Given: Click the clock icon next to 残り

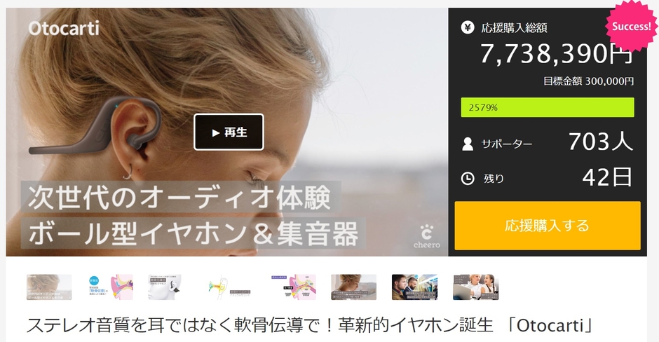Looking at the screenshot, I should [468, 179].
